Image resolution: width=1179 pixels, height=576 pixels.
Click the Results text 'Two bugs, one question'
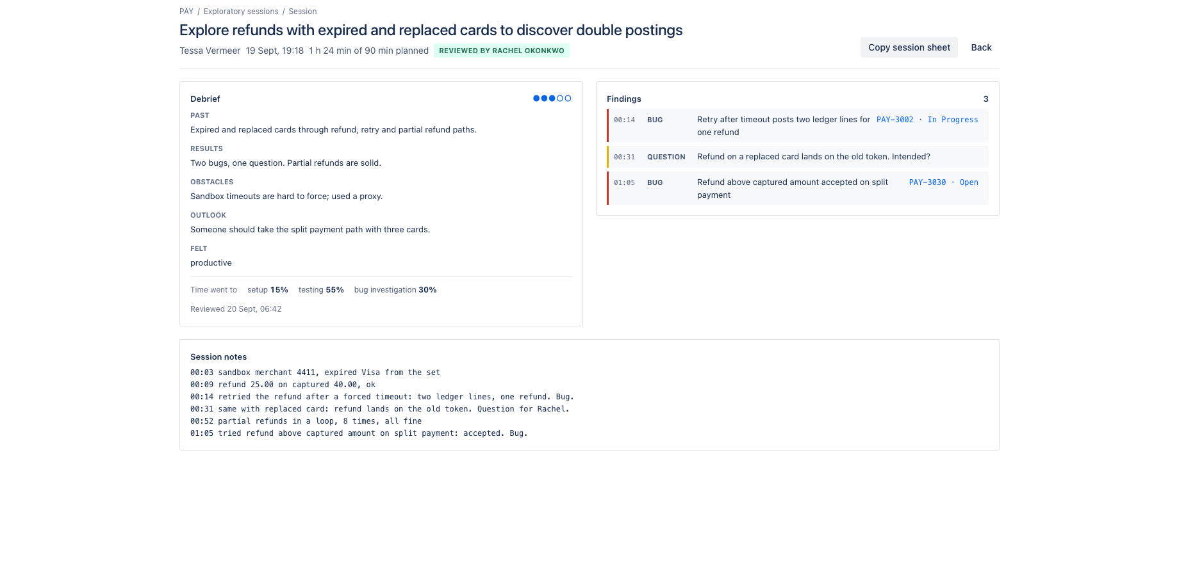point(286,163)
